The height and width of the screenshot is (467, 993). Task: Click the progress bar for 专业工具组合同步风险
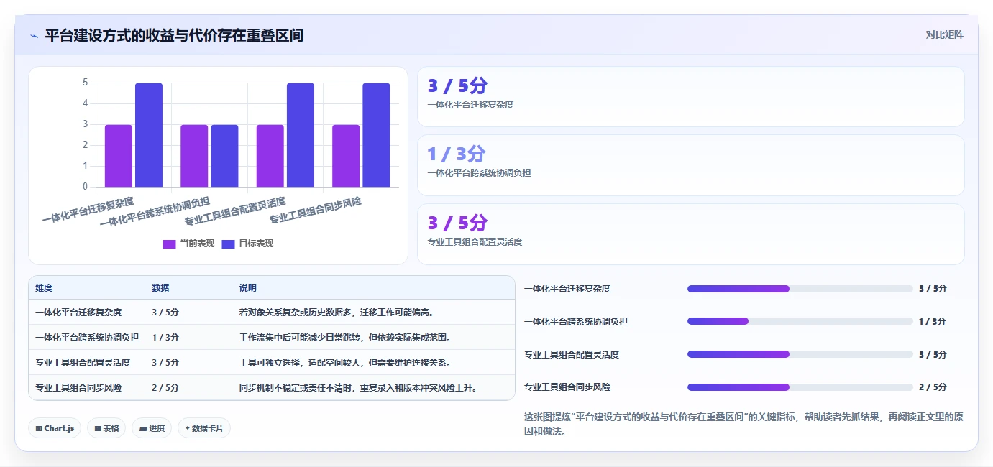coord(800,387)
